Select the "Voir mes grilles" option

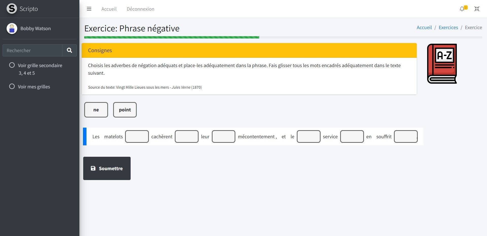pyautogui.click(x=12, y=87)
